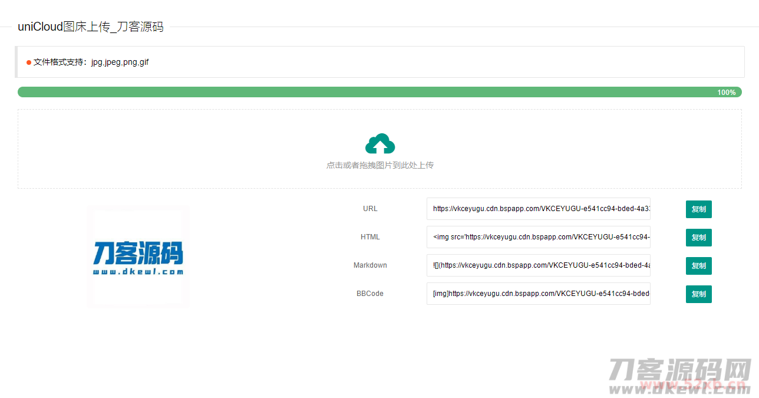Click the 复制 button next to HTML
Screen dimensions: 759x398
tap(698, 237)
